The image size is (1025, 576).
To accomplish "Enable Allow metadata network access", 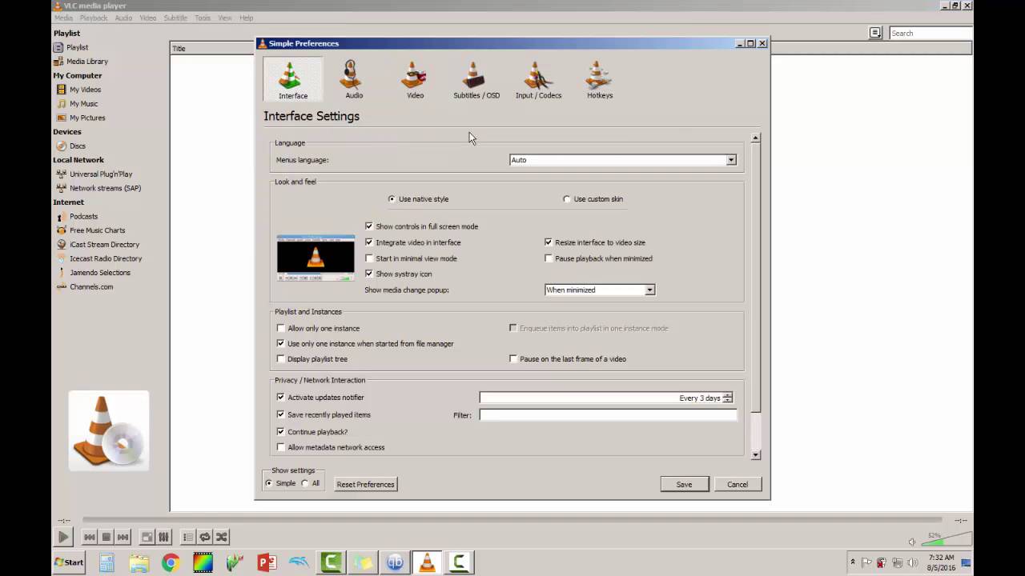I will (x=280, y=447).
